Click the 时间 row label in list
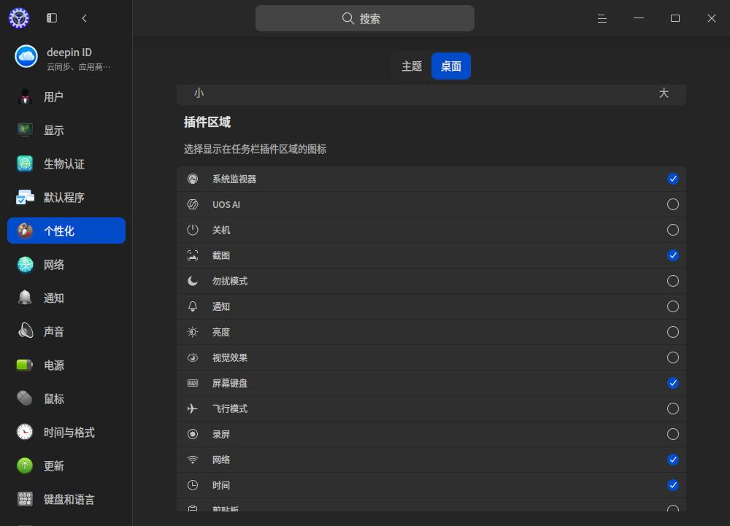The height and width of the screenshot is (526, 730). pos(221,486)
